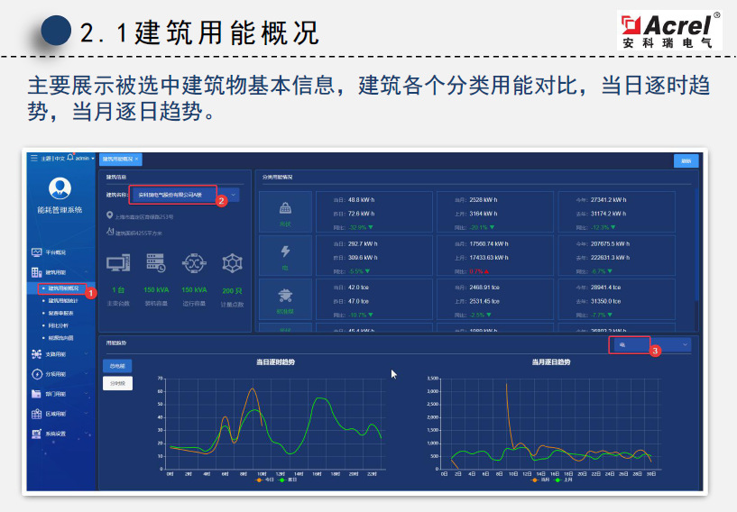Collapse the 建筑用能 menu chevron

click(87, 272)
